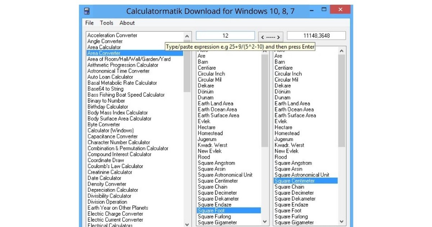Select Arithmetic Progression Calculator

[123, 65]
